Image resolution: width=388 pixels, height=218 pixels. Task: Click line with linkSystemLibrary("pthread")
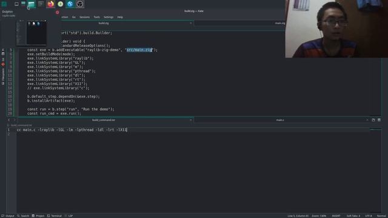61,71
